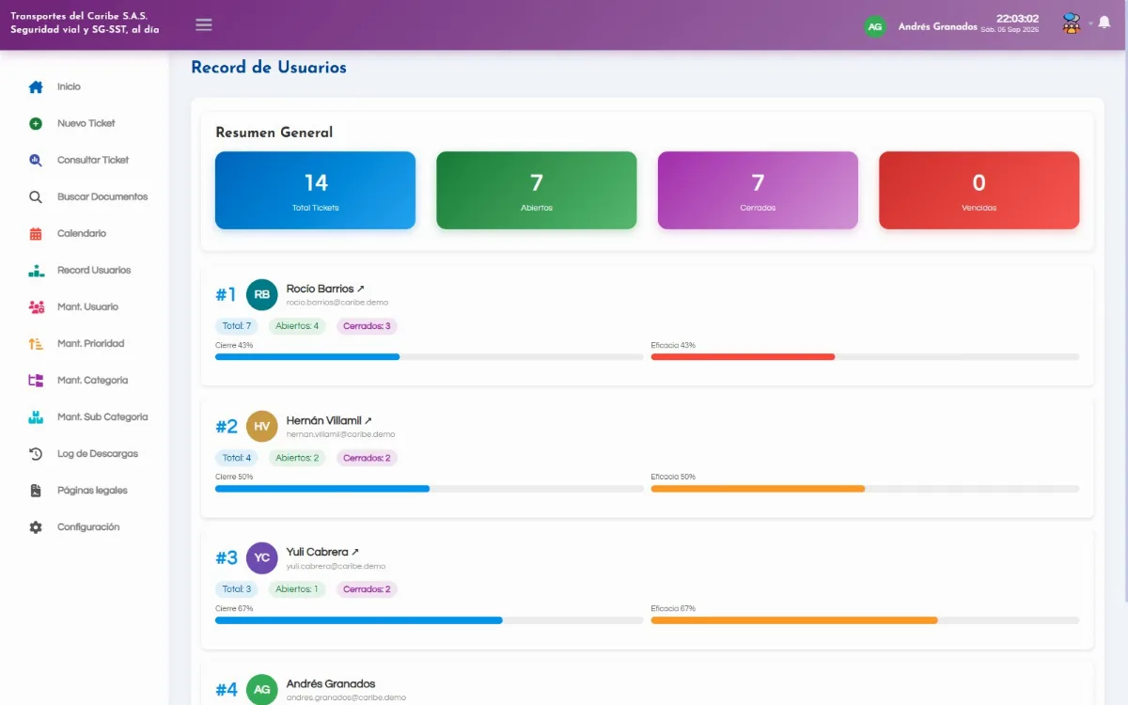Open Nuevo Ticket menu item
The height and width of the screenshot is (705, 1128).
[x=85, y=123]
